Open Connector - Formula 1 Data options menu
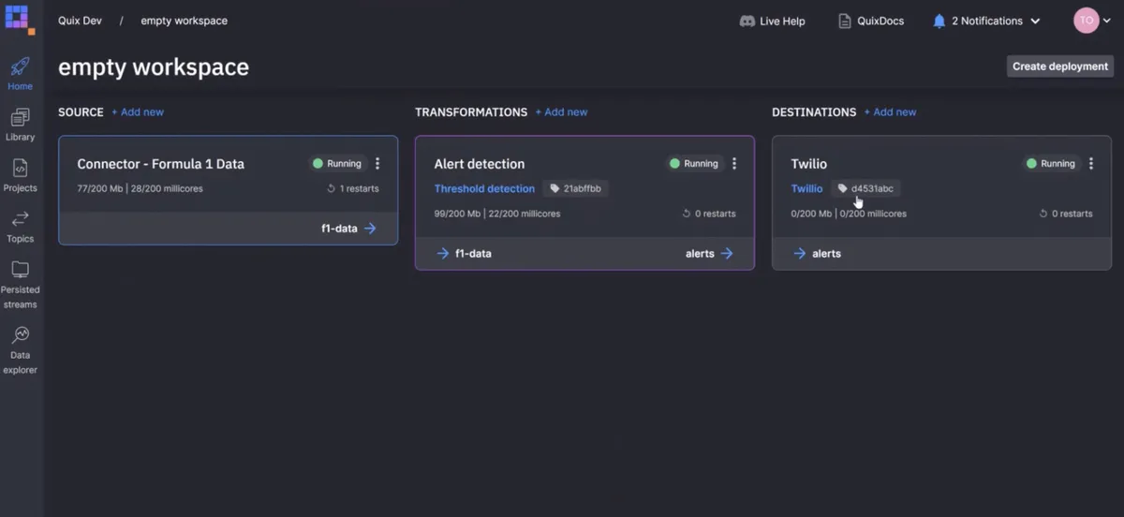The height and width of the screenshot is (517, 1124). click(377, 164)
